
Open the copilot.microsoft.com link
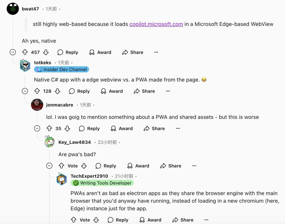coord(156,24)
